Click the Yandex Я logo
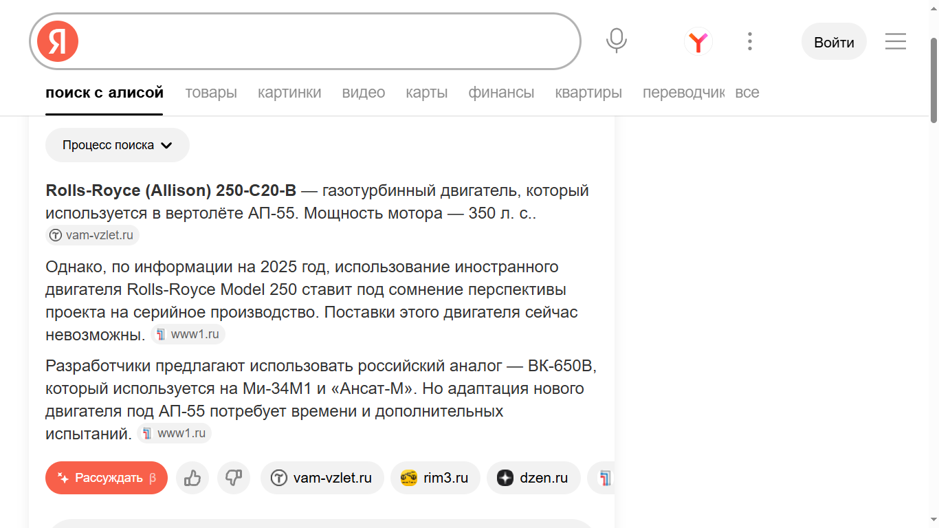 pos(58,41)
